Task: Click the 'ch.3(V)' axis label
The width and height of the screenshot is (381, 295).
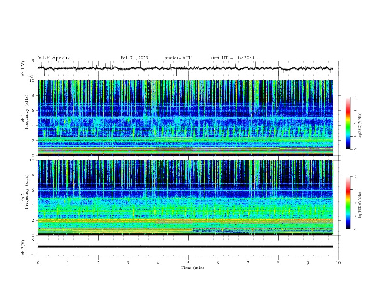Action: [23, 247]
